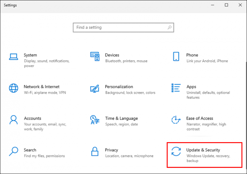Click the Ease of Access icon

click(x=176, y=120)
